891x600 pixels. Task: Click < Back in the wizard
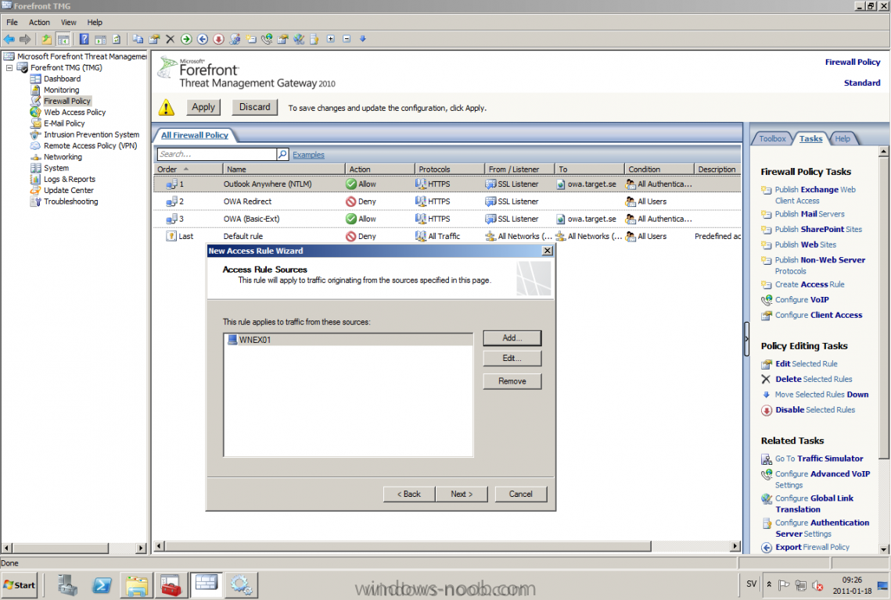409,494
